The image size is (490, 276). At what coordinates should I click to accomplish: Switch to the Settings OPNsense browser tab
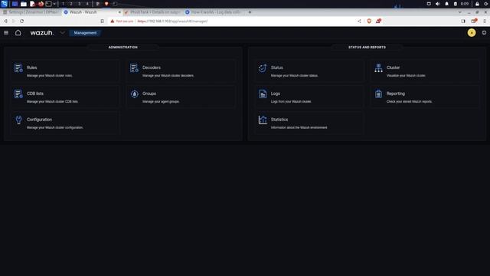(x=31, y=12)
